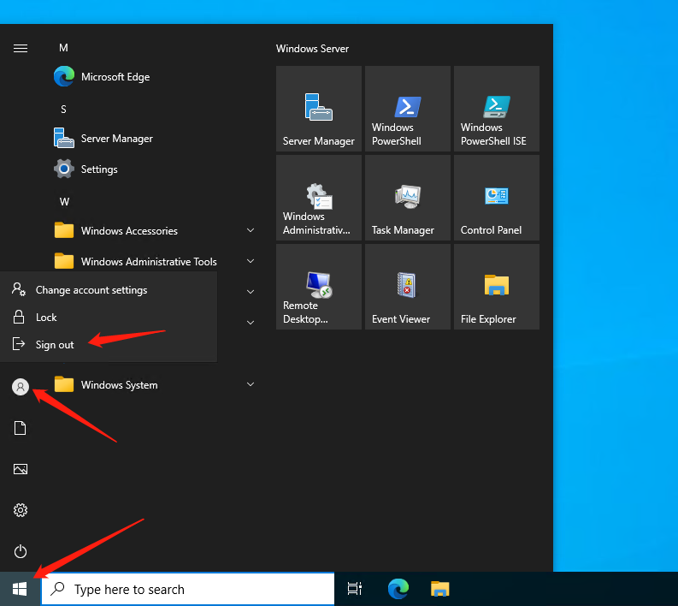Open Task View on the taskbar
This screenshot has height=606, width=678.
355,589
